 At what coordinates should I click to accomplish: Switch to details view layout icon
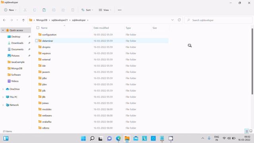(x=246, y=131)
